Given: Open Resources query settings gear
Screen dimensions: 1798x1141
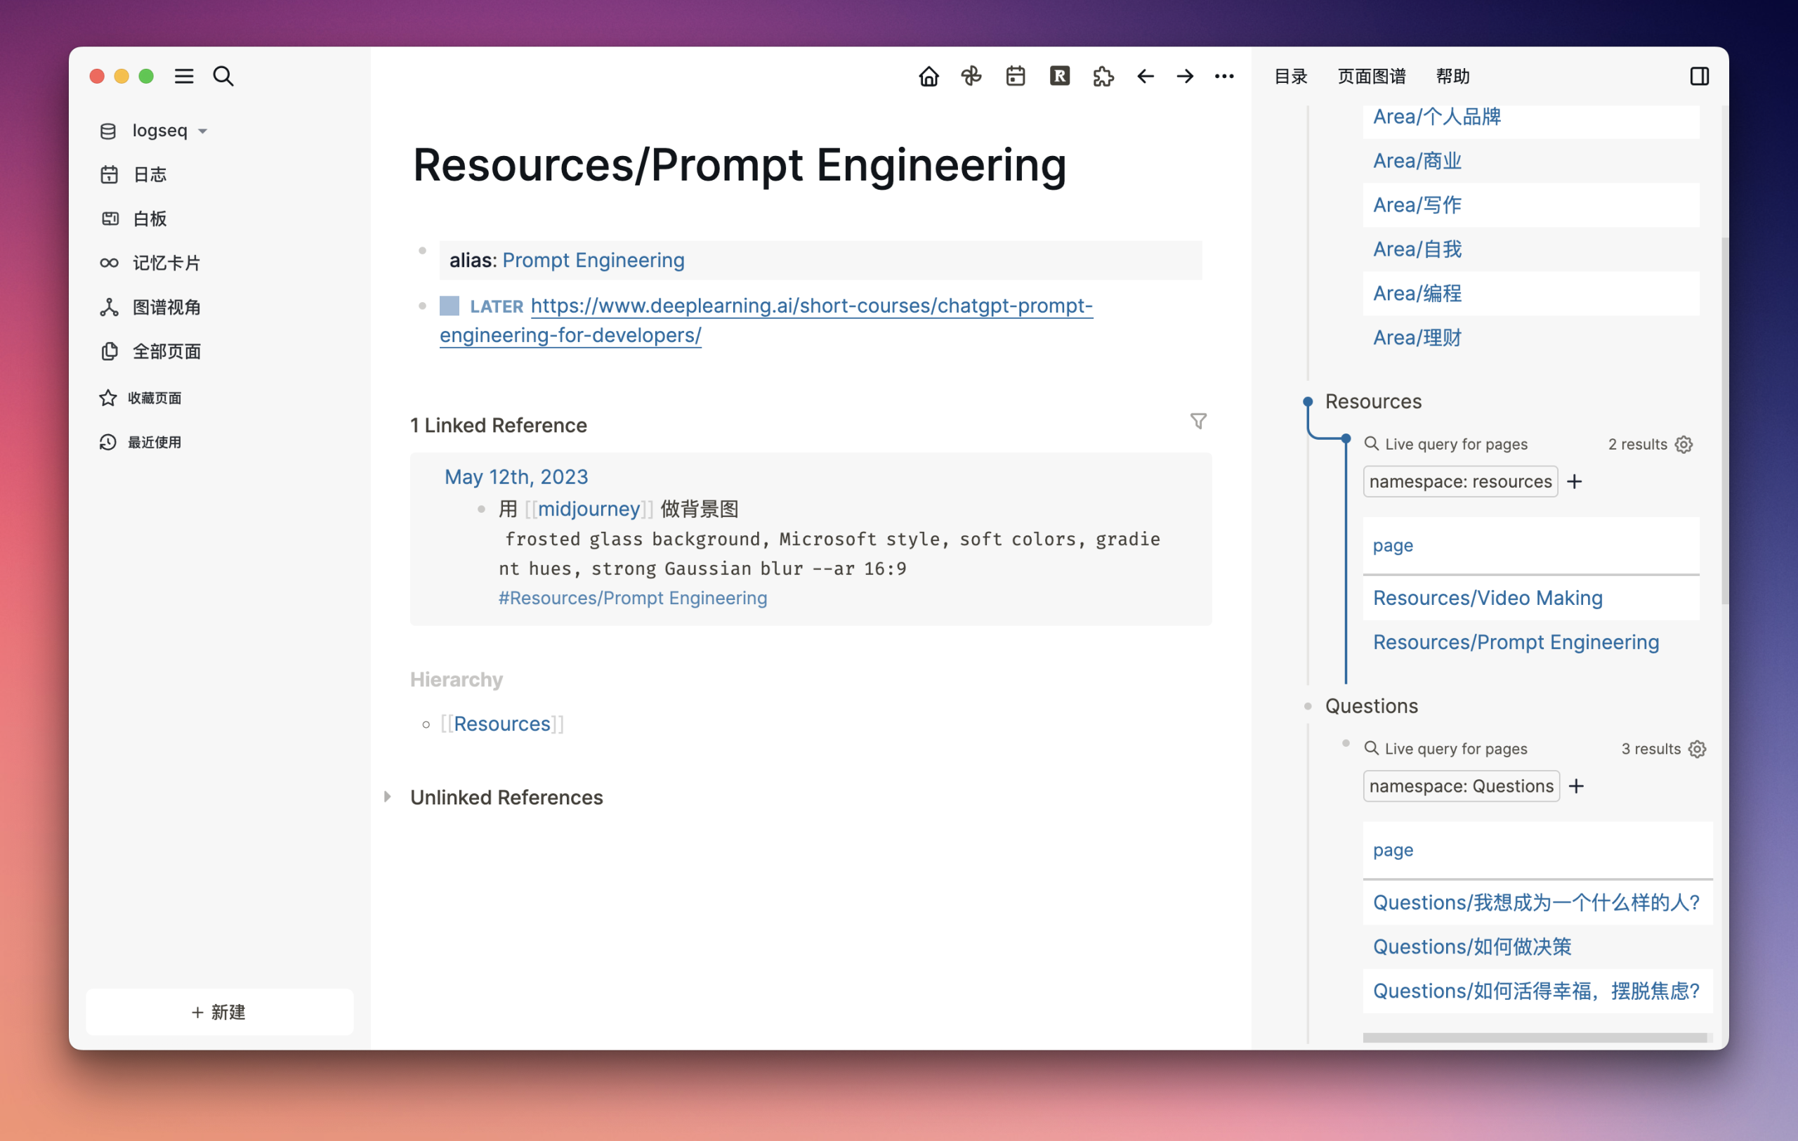Looking at the screenshot, I should tap(1684, 444).
